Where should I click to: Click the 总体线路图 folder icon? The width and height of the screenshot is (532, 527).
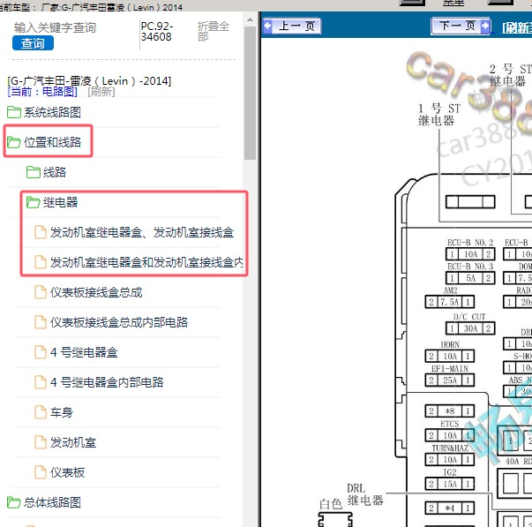pos(14,502)
